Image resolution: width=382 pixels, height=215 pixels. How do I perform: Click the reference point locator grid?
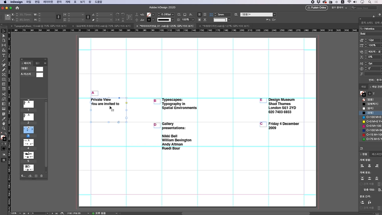[x=8, y=17]
